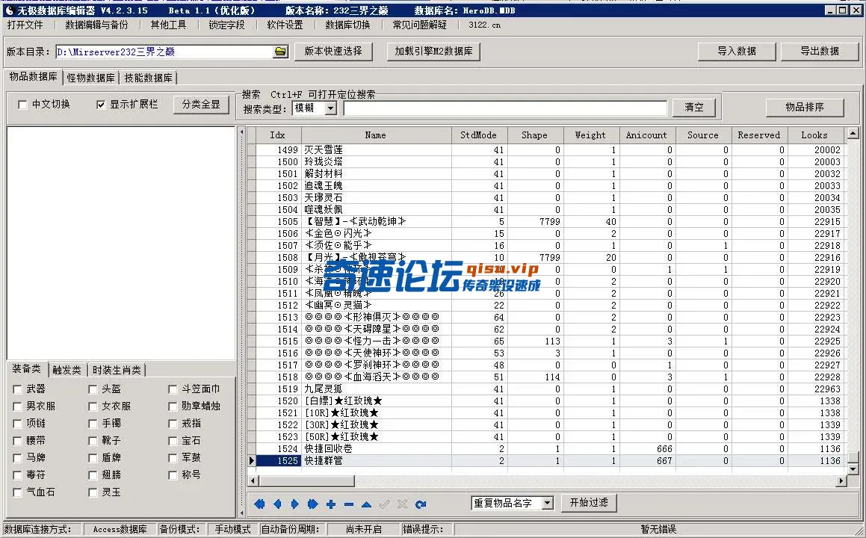Check the 翅膀 checkbox
866x538 pixels.
93,475
